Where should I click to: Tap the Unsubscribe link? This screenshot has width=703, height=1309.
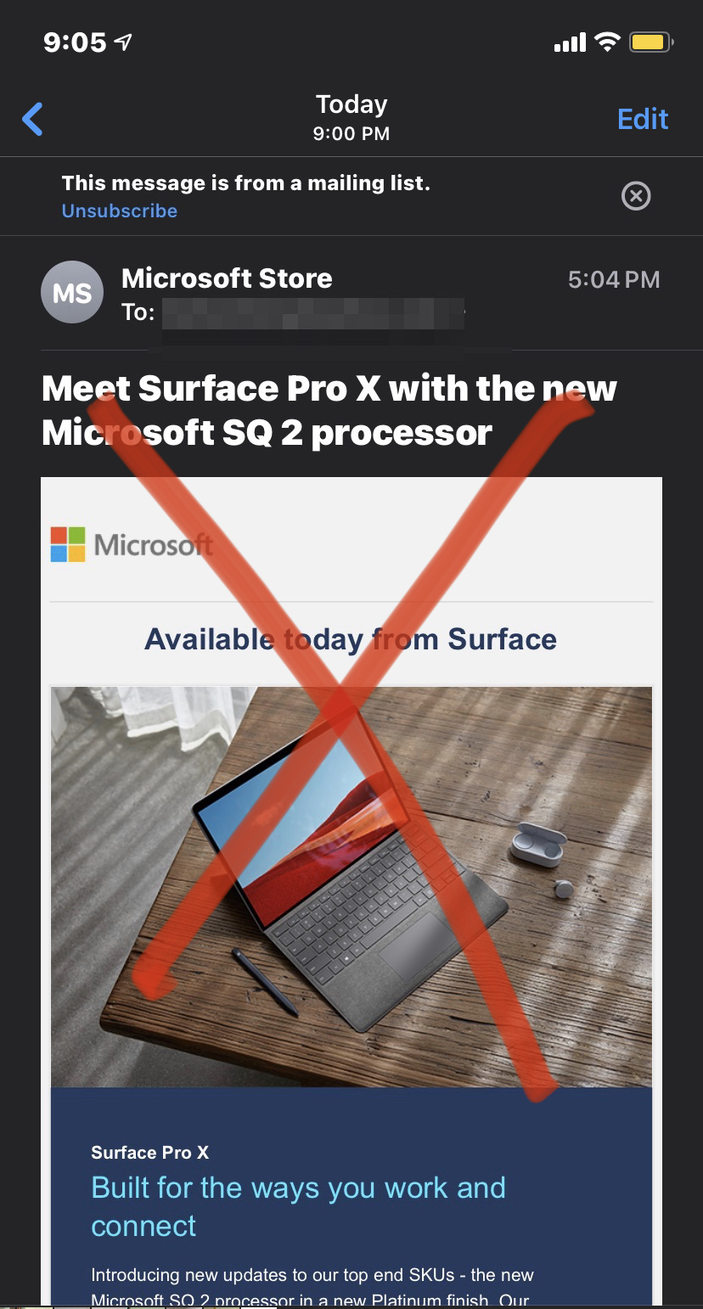coord(120,211)
